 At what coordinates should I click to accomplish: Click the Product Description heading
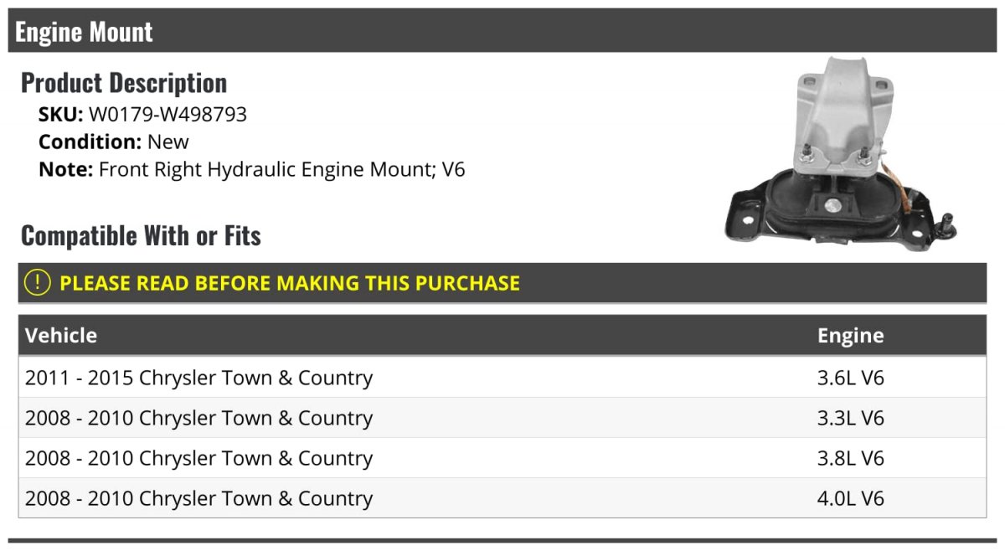click(x=124, y=82)
